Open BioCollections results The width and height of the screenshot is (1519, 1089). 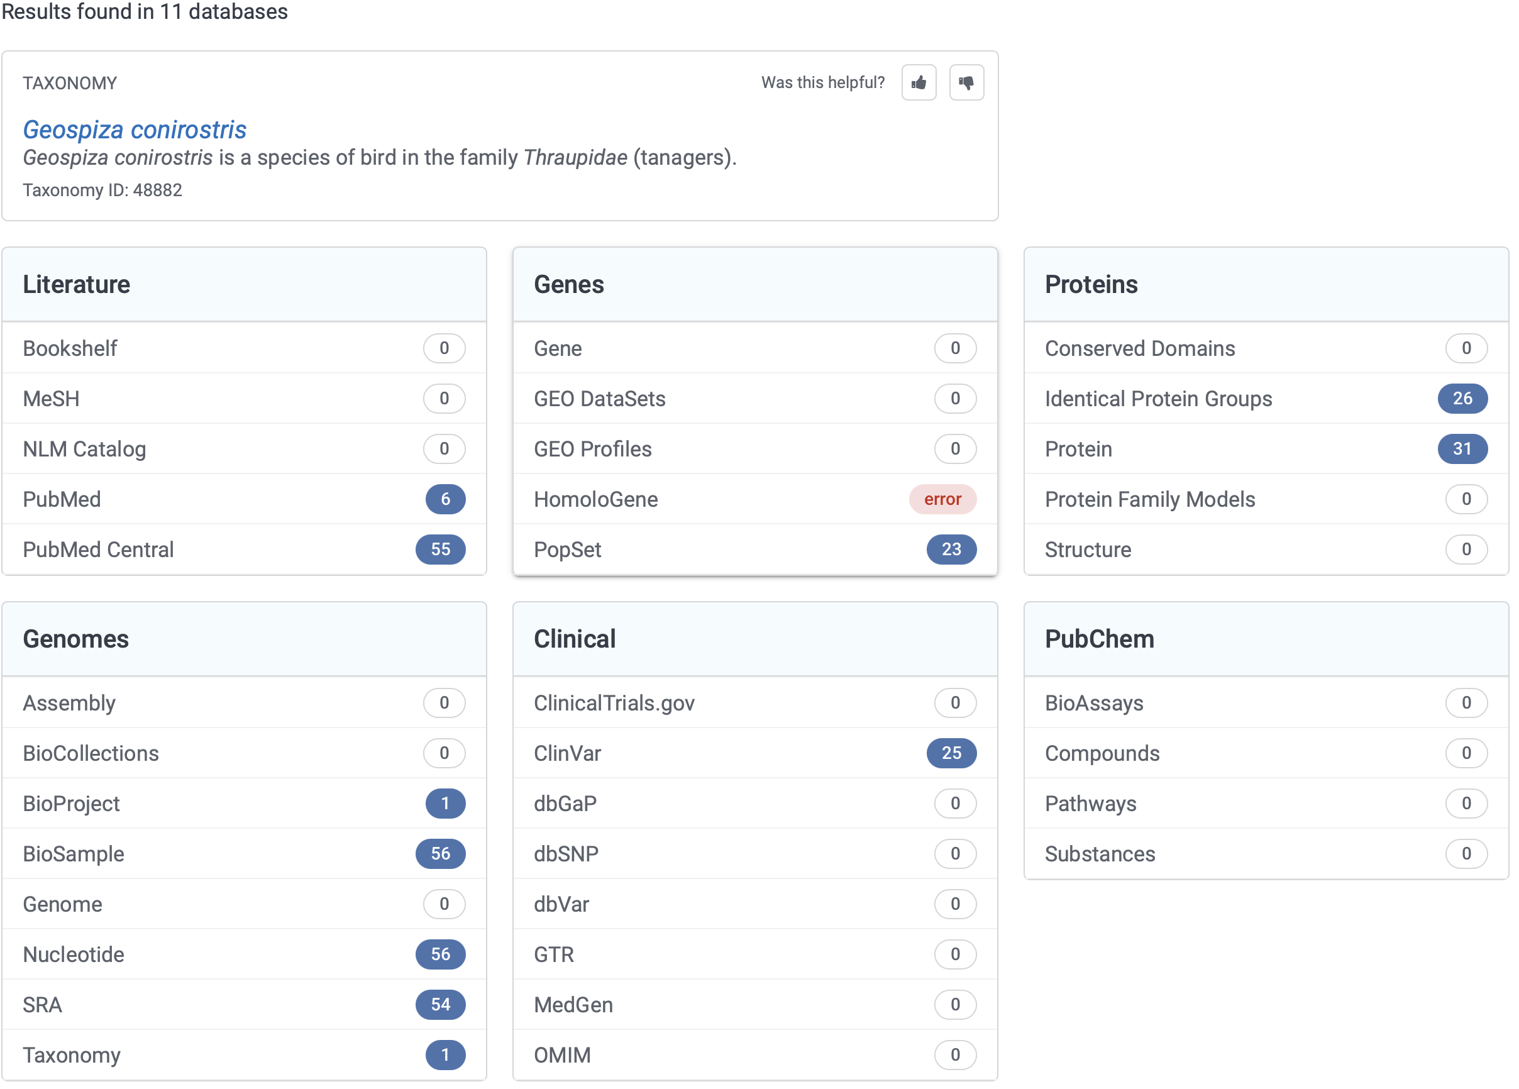[244, 753]
